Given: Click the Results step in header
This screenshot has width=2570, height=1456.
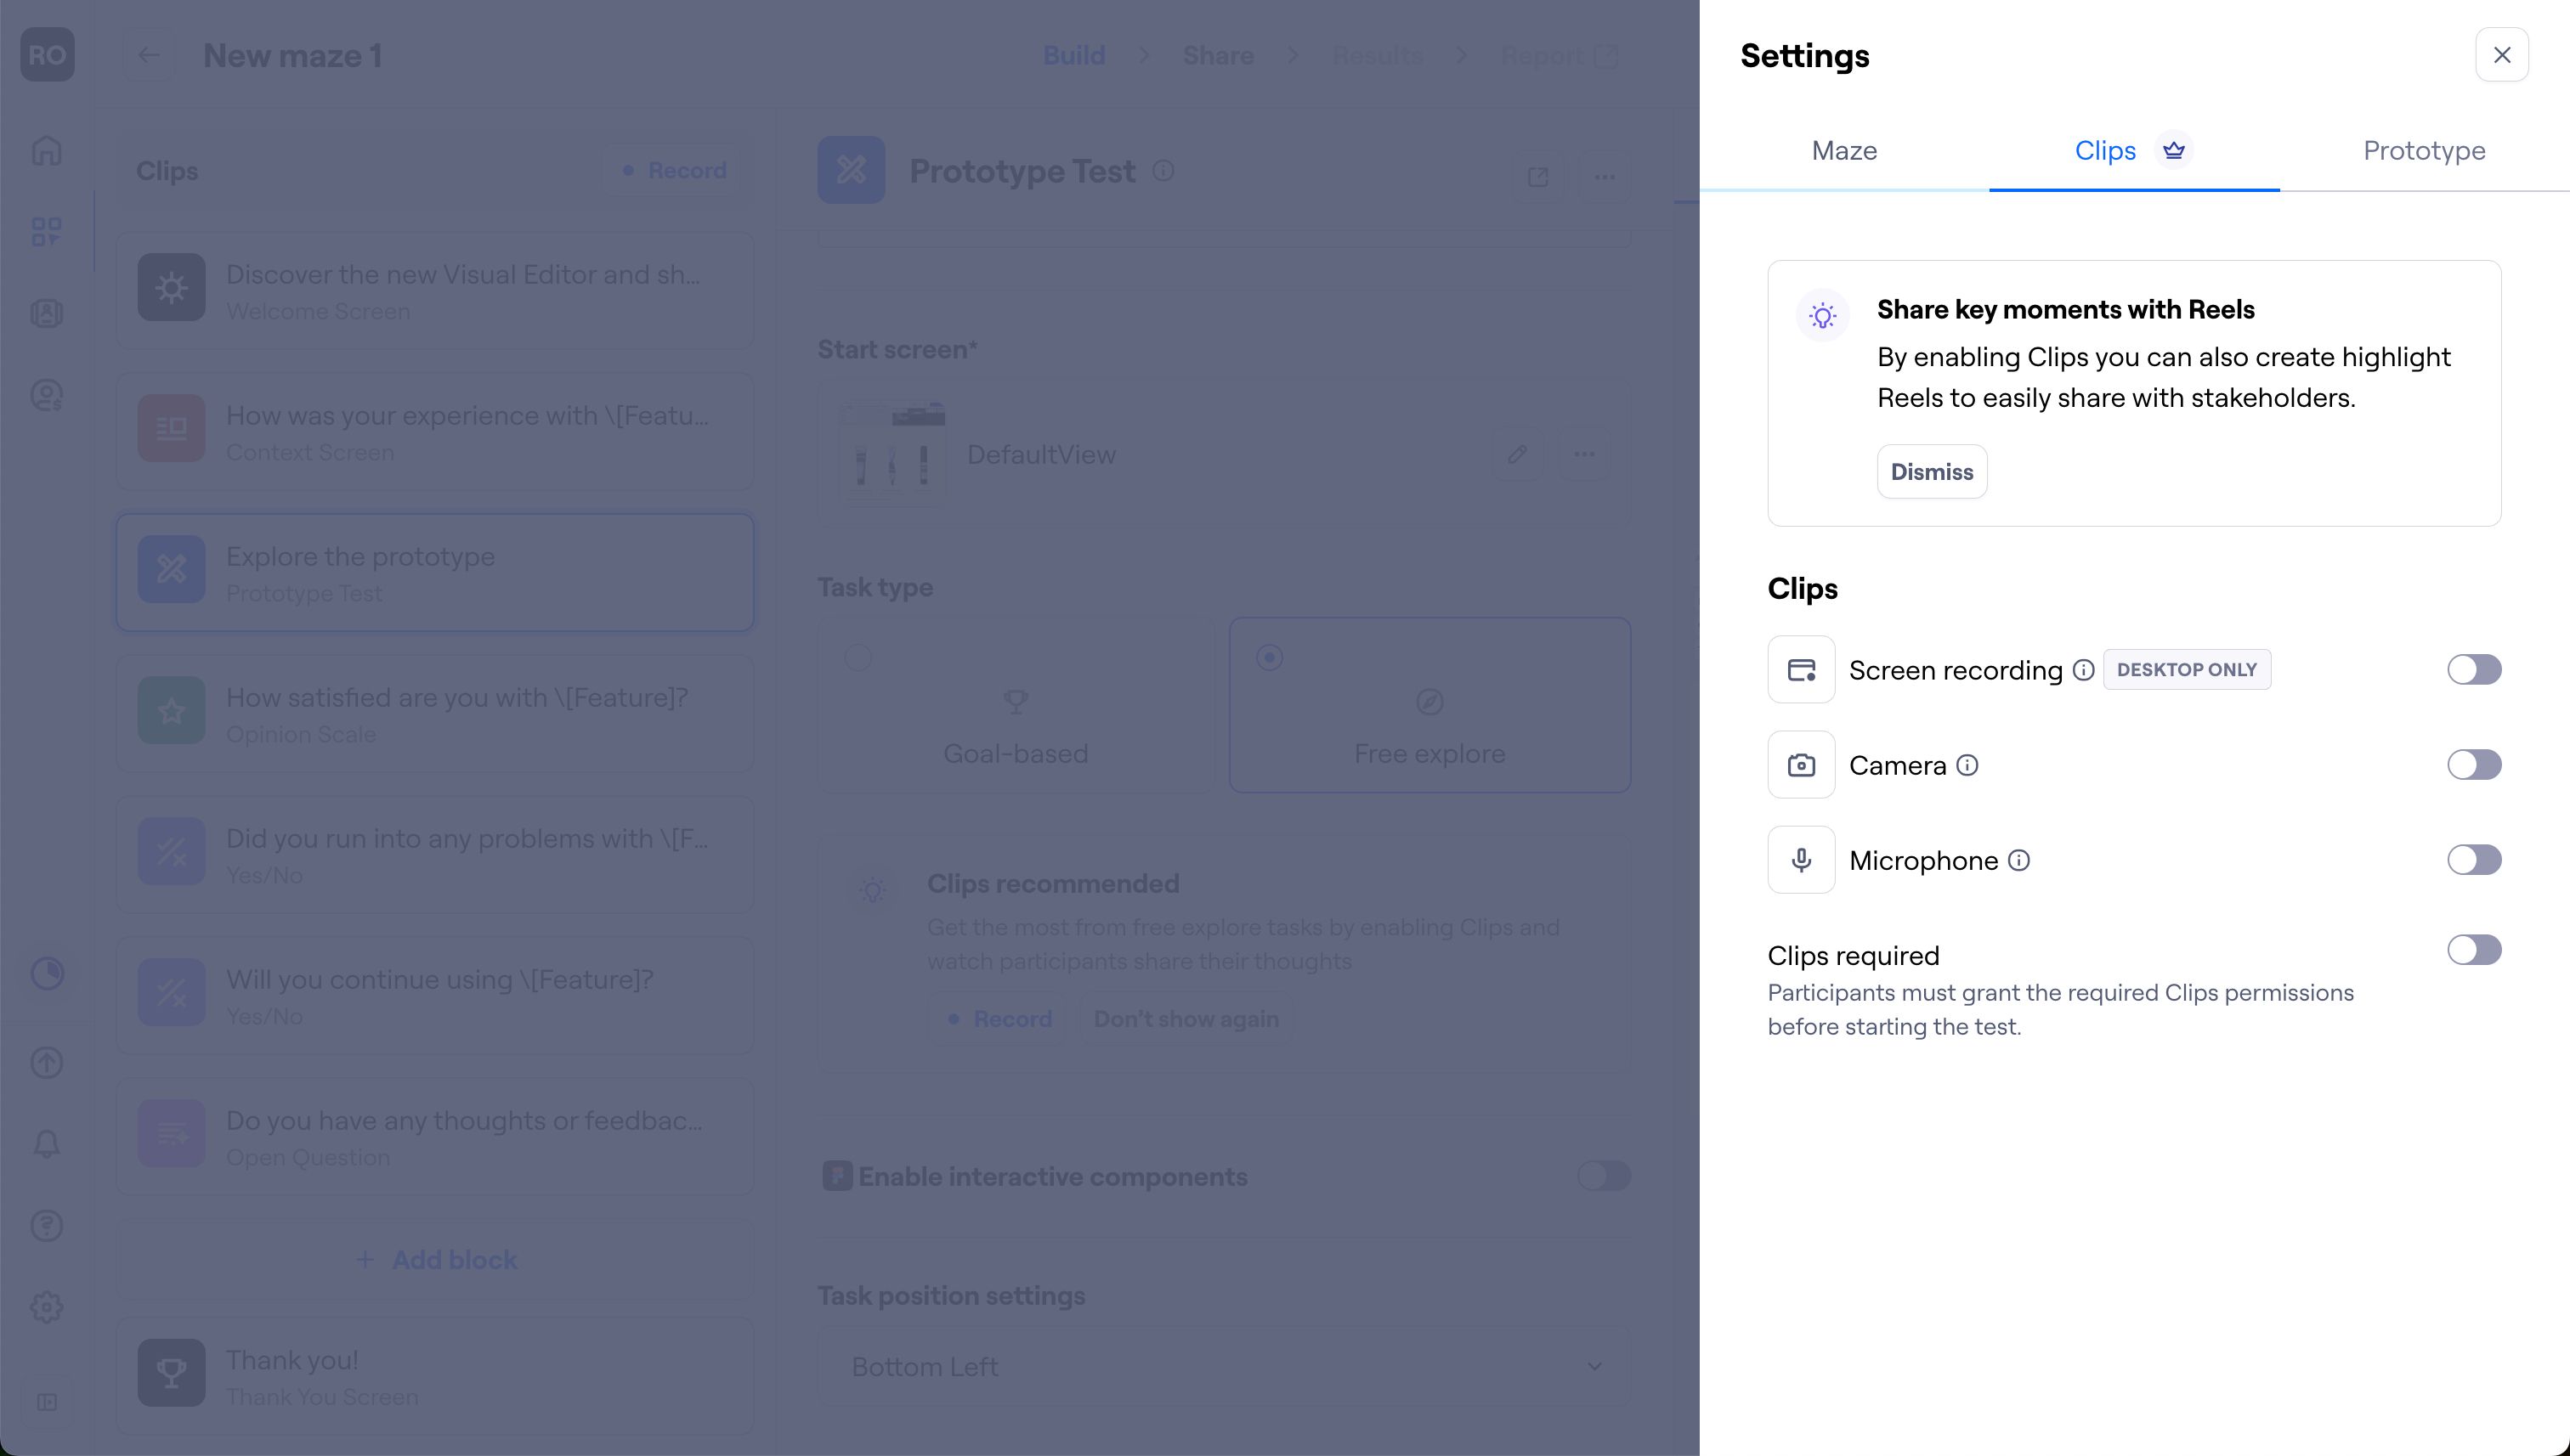Looking at the screenshot, I should [1377, 55].
